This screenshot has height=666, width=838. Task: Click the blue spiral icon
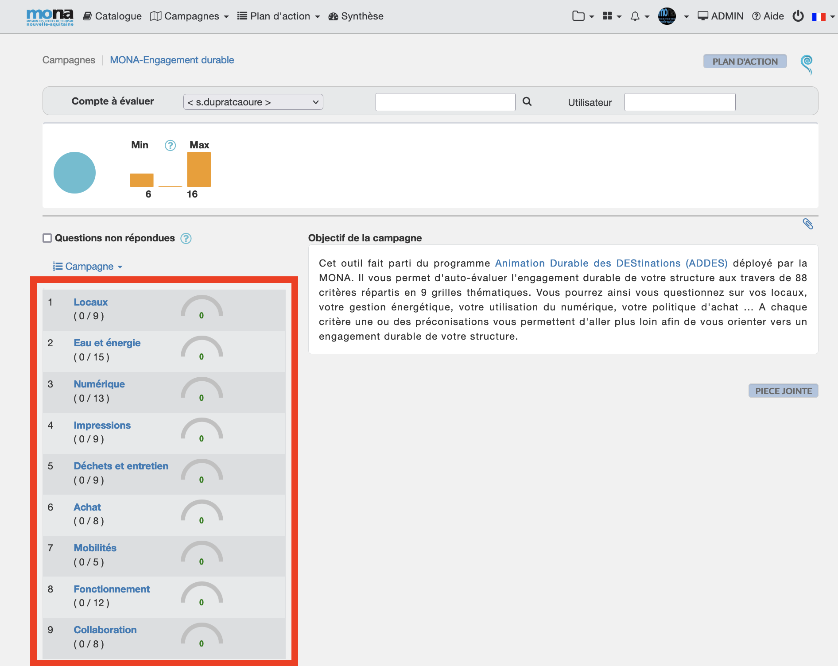click(807, 64)
